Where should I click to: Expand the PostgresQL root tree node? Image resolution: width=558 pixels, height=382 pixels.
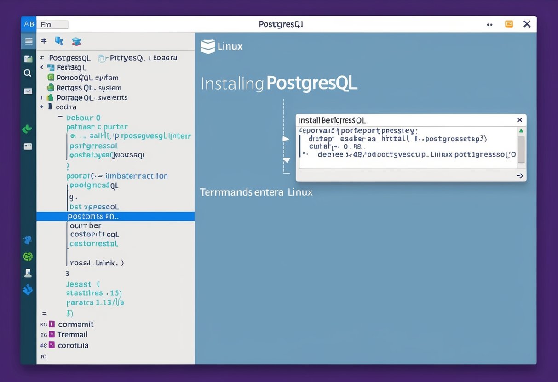[x=42, y=58]
